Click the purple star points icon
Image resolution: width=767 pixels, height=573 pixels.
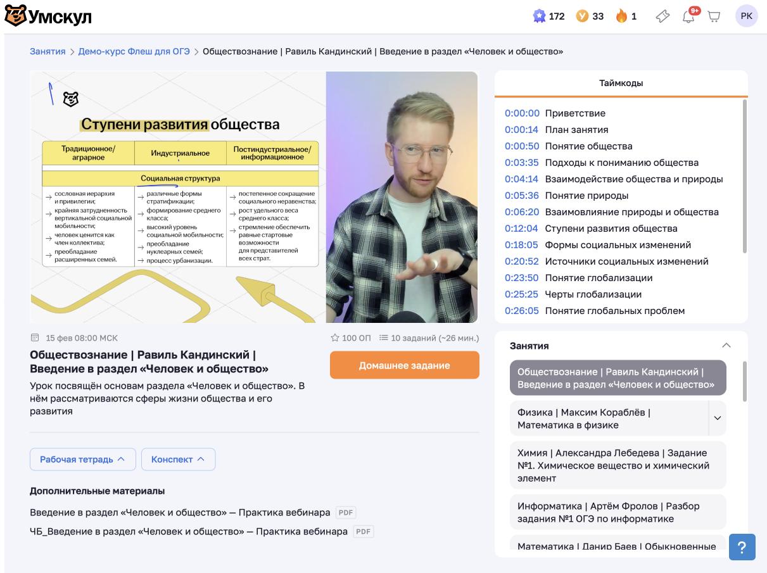[x=539, y=16]
